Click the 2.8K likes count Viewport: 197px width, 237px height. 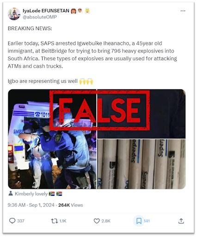point(106,221)
